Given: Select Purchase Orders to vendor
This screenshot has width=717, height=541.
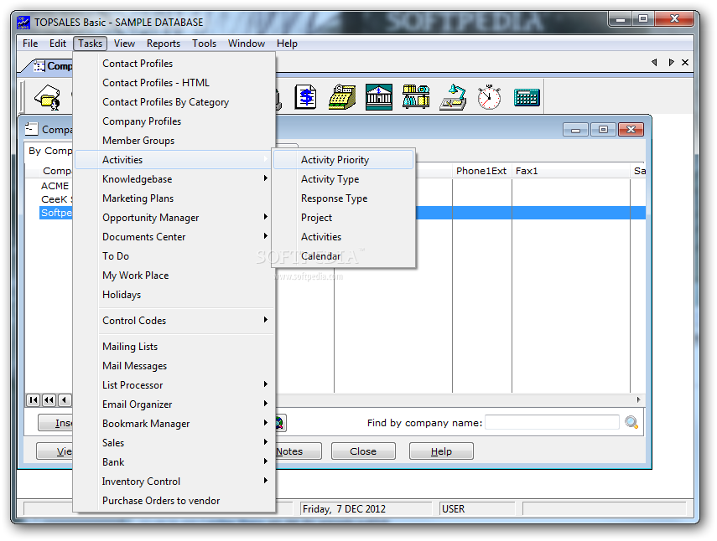Looking at the screenshot, I should pyautogui.click(x=174, y=500).
